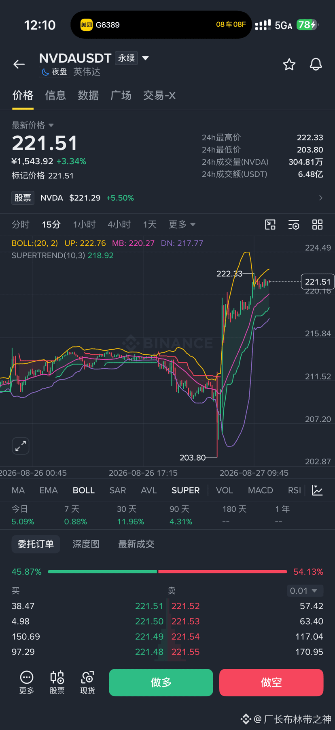Show the 最新成交 recent trades
The height and width of the screenshot is (730, 335).
tap(136, 544)
